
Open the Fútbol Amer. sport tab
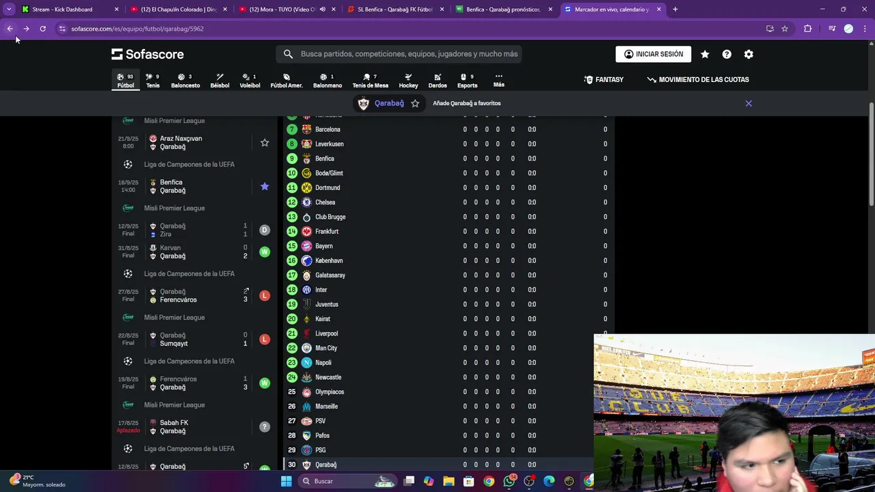coord(286,81)
